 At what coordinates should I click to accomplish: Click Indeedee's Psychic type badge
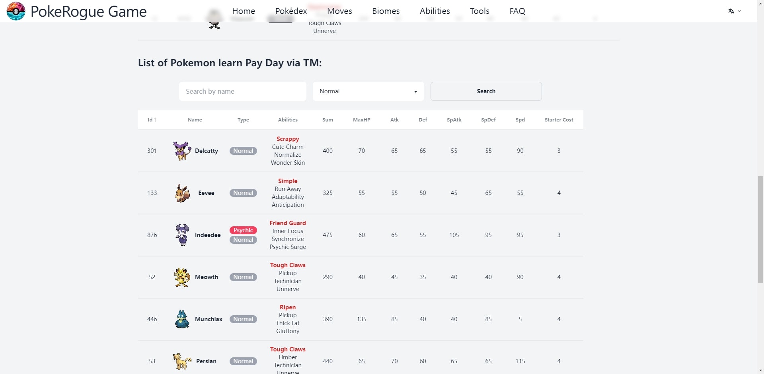[243, 230]
